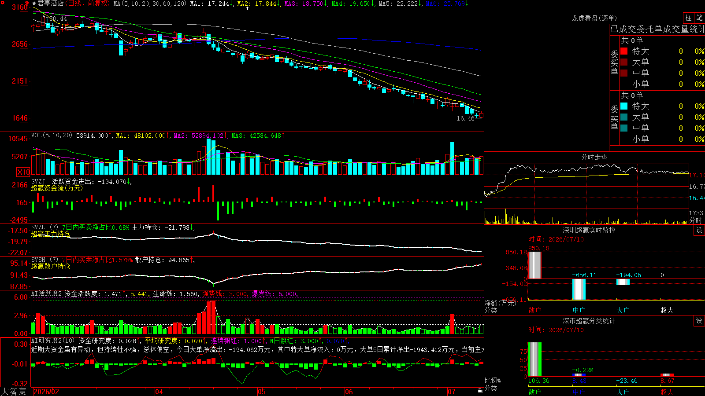The height and width of the screenshot is (396, 705).
Task: Open 设 settings for 深圳超赢实时监控
Action: tap(699, 230)
